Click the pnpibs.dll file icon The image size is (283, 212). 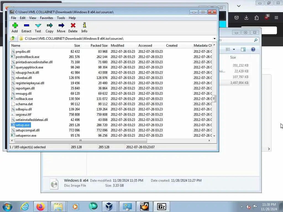coord(13,52)
